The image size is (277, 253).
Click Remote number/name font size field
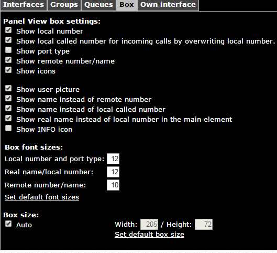[x=113, y=185]
